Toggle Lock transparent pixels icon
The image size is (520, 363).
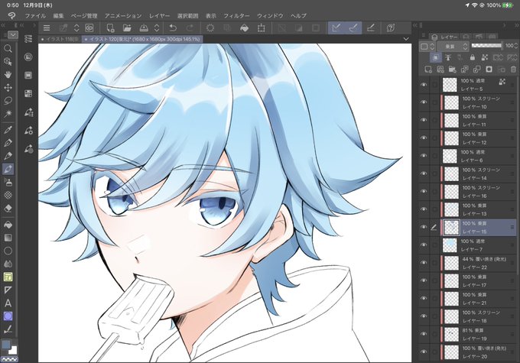coord(485,57)
